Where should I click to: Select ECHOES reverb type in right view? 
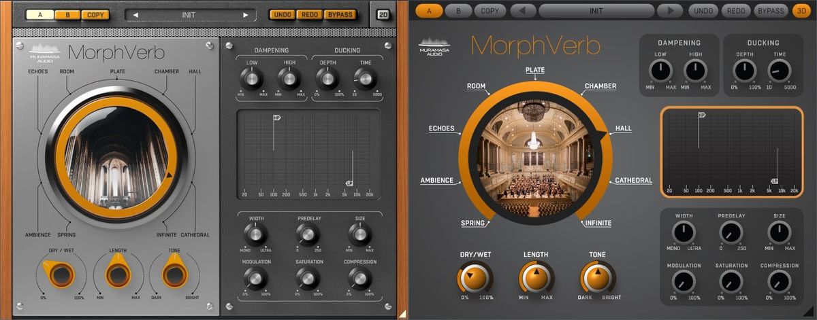click(441, 128)
